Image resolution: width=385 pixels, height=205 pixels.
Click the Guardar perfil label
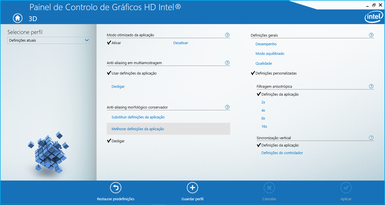(x=193, y=199)
